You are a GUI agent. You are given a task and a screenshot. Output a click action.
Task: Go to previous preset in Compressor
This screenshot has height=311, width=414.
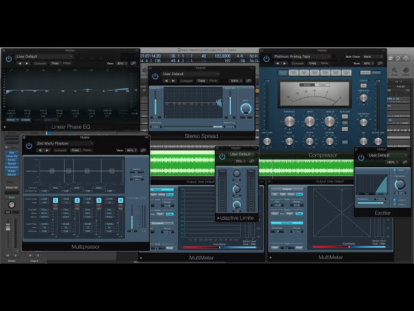coord(278,63)
